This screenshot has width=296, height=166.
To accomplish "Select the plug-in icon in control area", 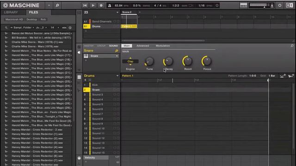I will coord(79,53).
